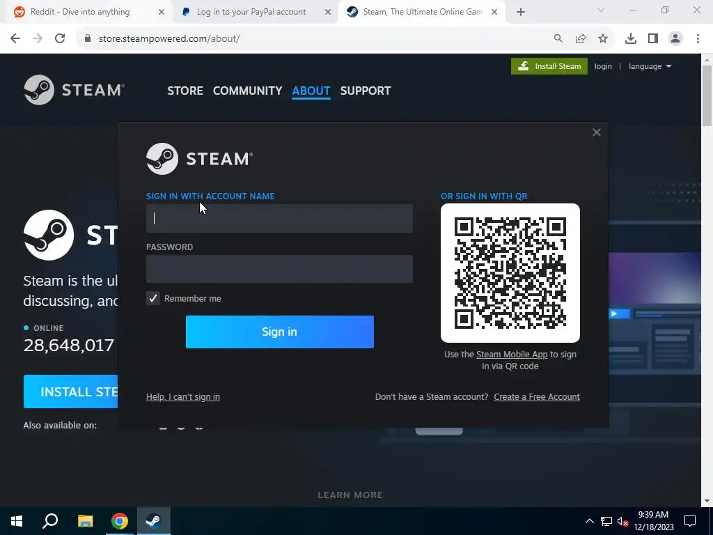Click LEARN MORE at page bottom

pyautogui.click(x=350, y=495)
